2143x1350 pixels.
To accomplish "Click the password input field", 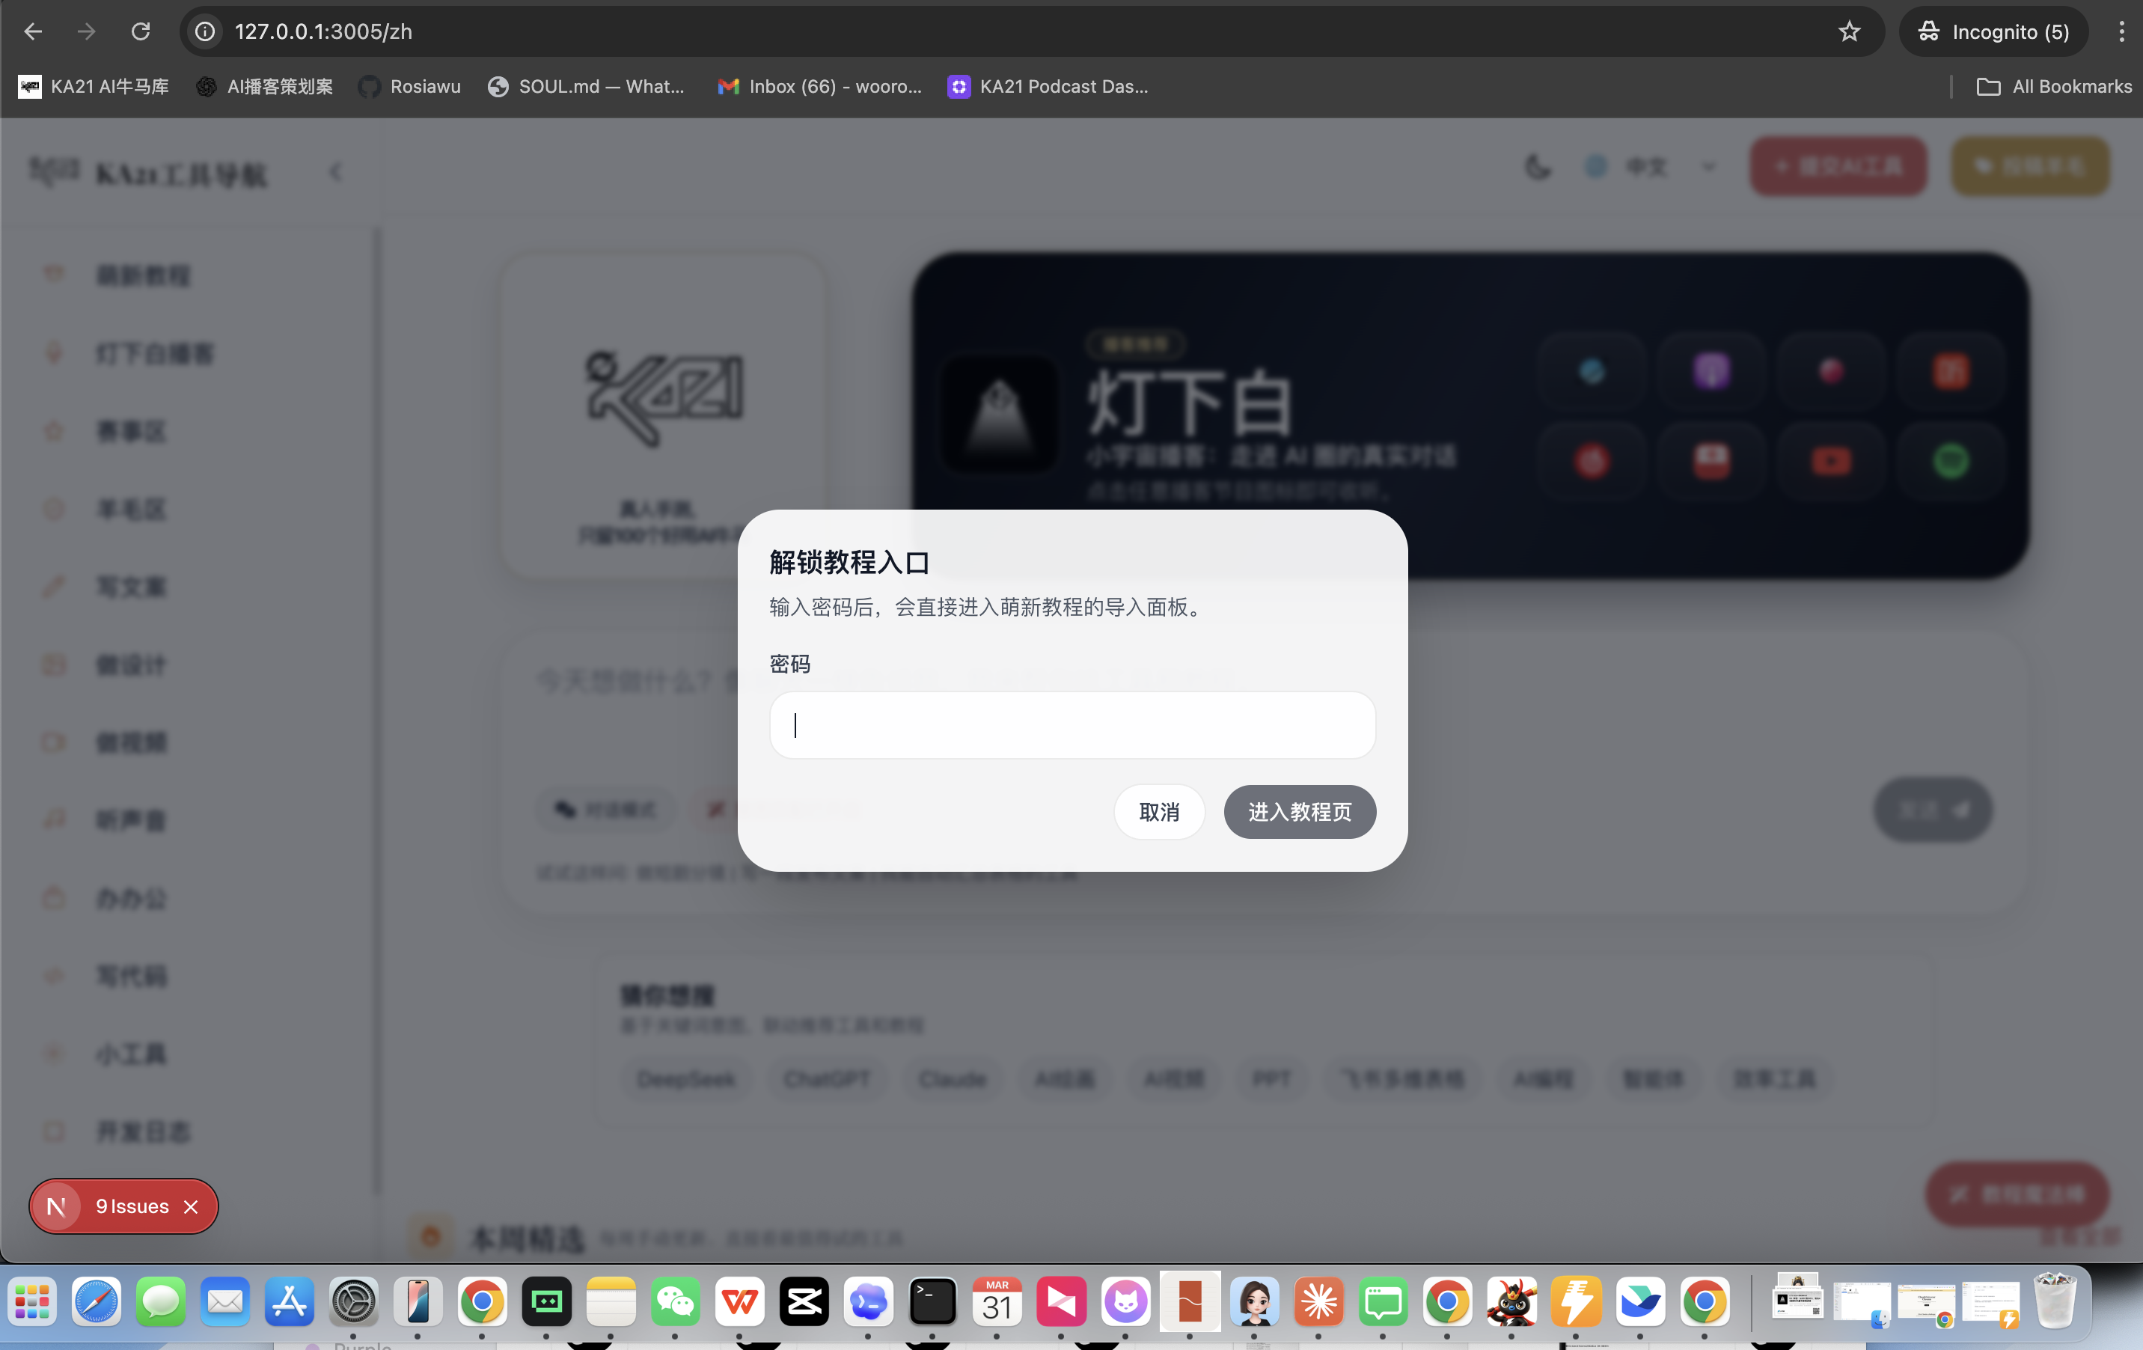I will 1071,725.
